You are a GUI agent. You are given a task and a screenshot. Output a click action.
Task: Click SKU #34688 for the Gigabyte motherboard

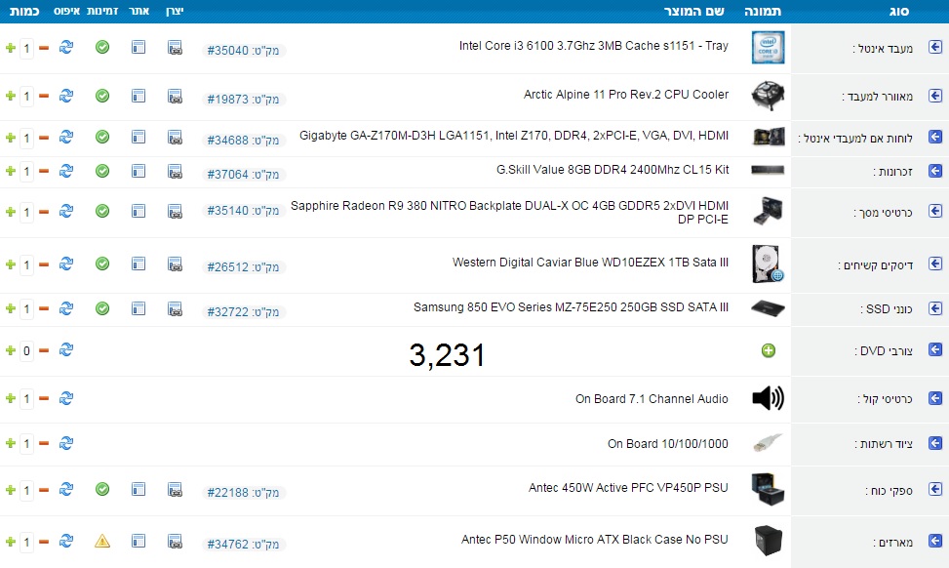pos(243,140)
